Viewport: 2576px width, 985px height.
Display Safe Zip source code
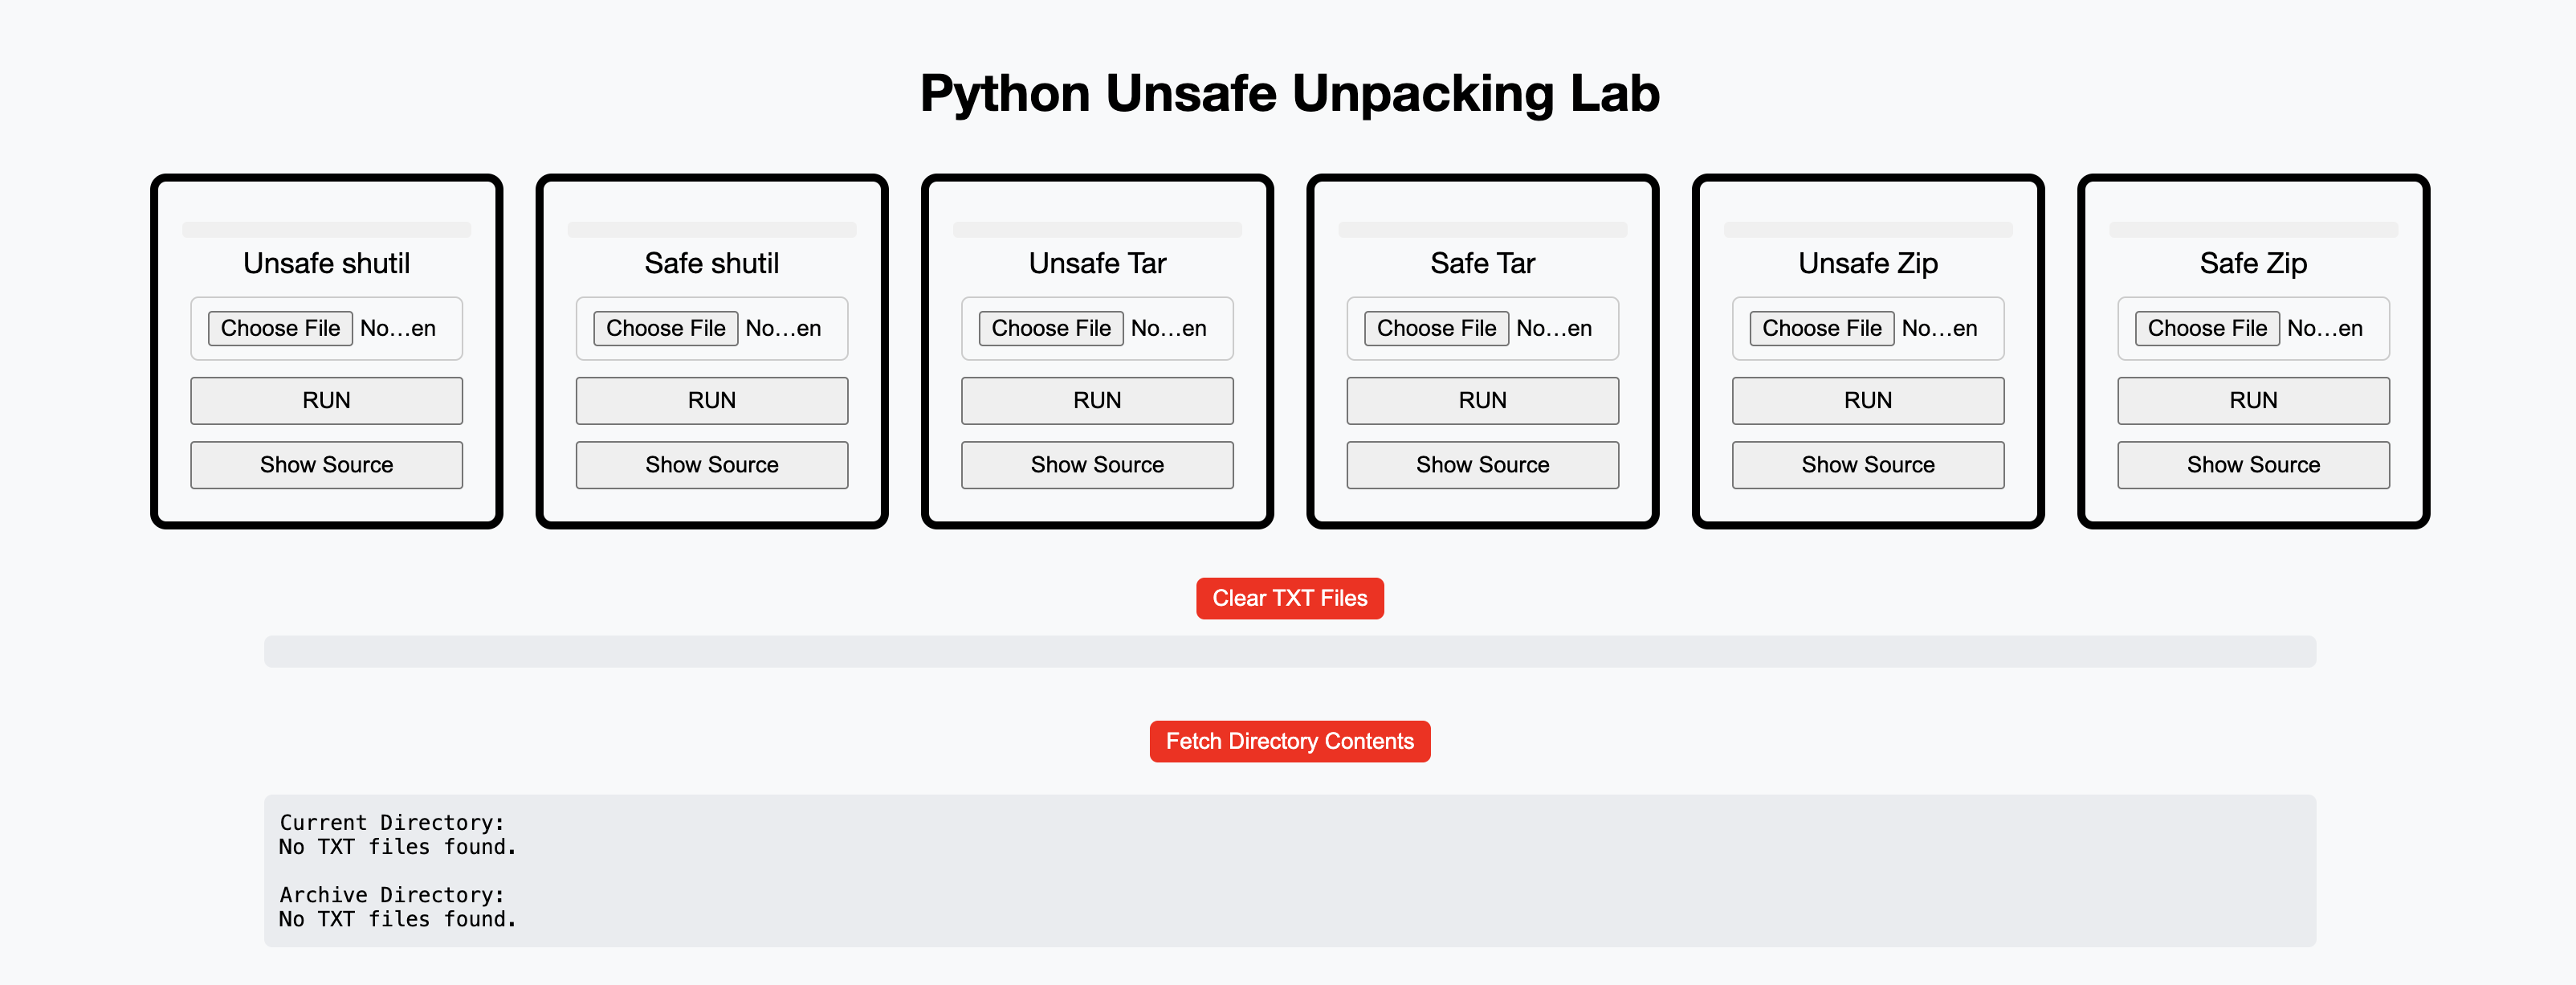click(x=2253, y=464)
